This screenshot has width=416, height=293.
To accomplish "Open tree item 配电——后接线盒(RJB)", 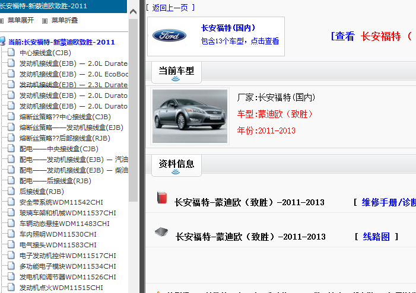I will [55, 181].
